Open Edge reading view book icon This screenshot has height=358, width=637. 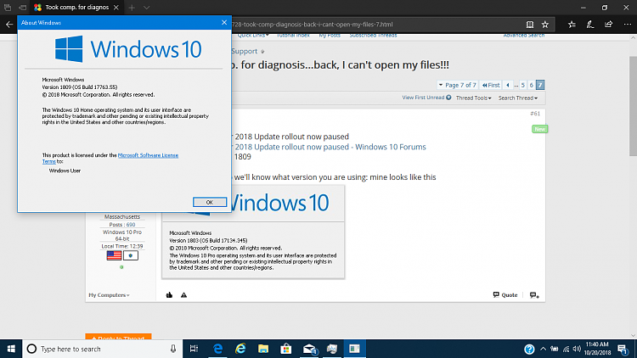click(x=530, y=25)
